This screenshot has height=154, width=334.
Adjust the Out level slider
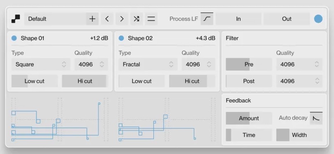pos(287,19)
